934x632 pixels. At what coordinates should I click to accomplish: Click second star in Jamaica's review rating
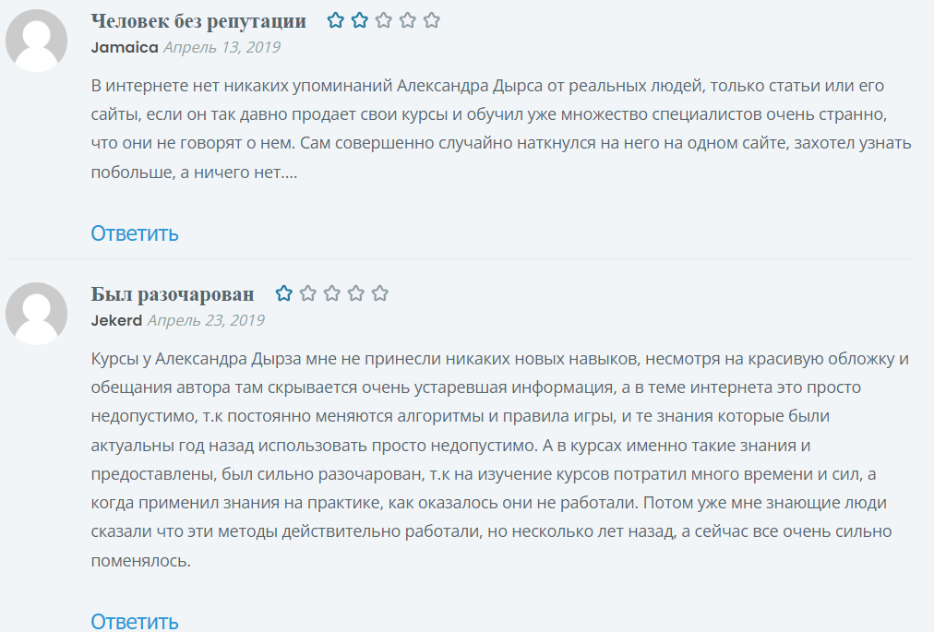[x=360, y=20]
